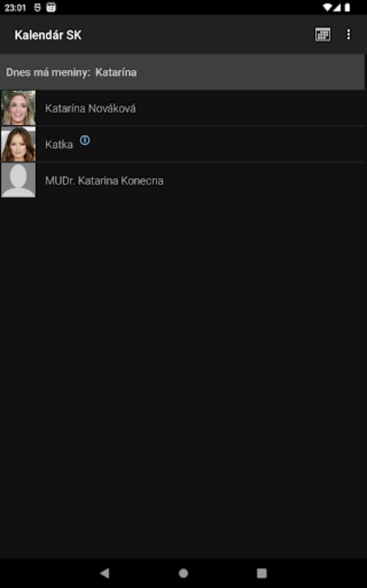
Task: Tap the Kalendár SK app title
Action: tap(48, 35)
